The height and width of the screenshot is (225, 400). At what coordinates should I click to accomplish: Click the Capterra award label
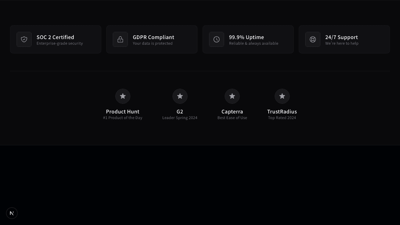(x=232, y=112)
